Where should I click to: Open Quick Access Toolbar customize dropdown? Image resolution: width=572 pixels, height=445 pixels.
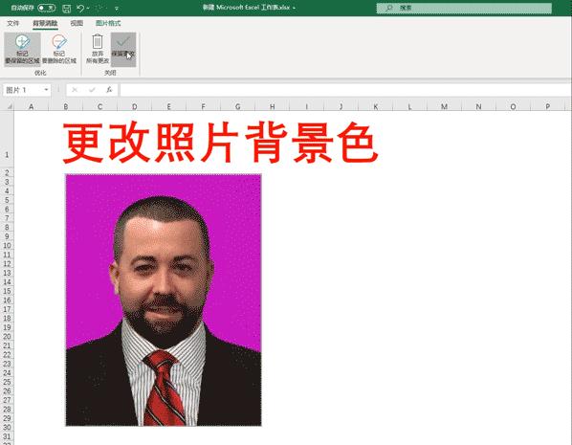(117, 8)
